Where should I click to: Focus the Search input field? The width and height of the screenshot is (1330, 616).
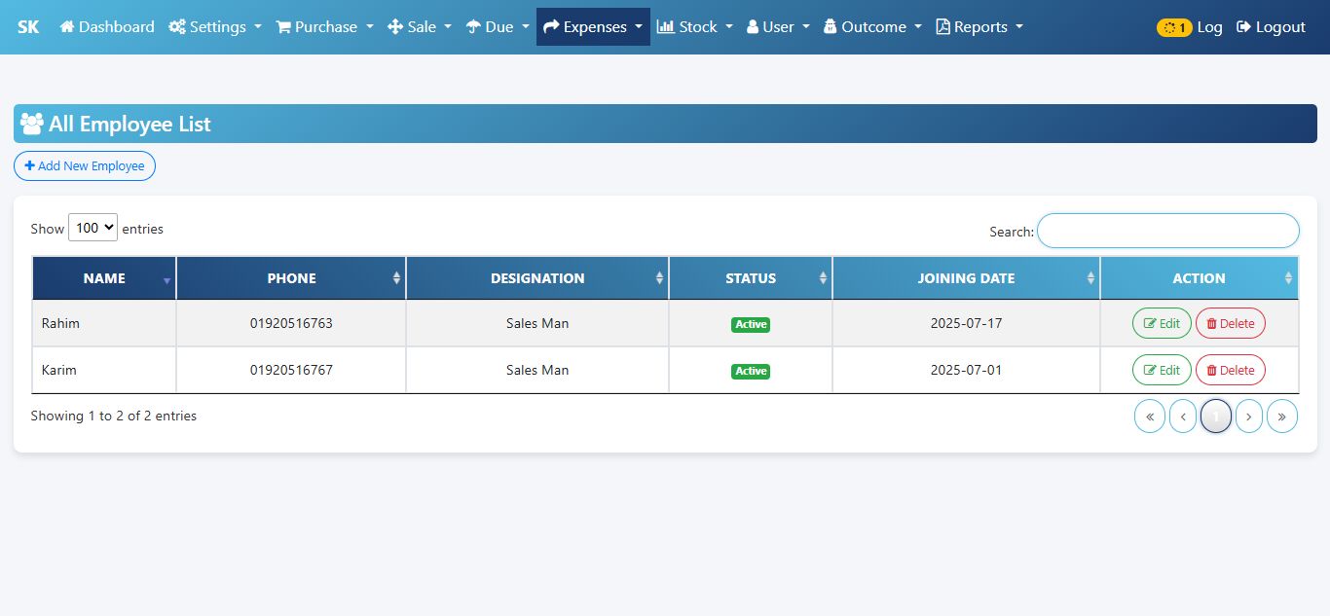click(1168, 231)
